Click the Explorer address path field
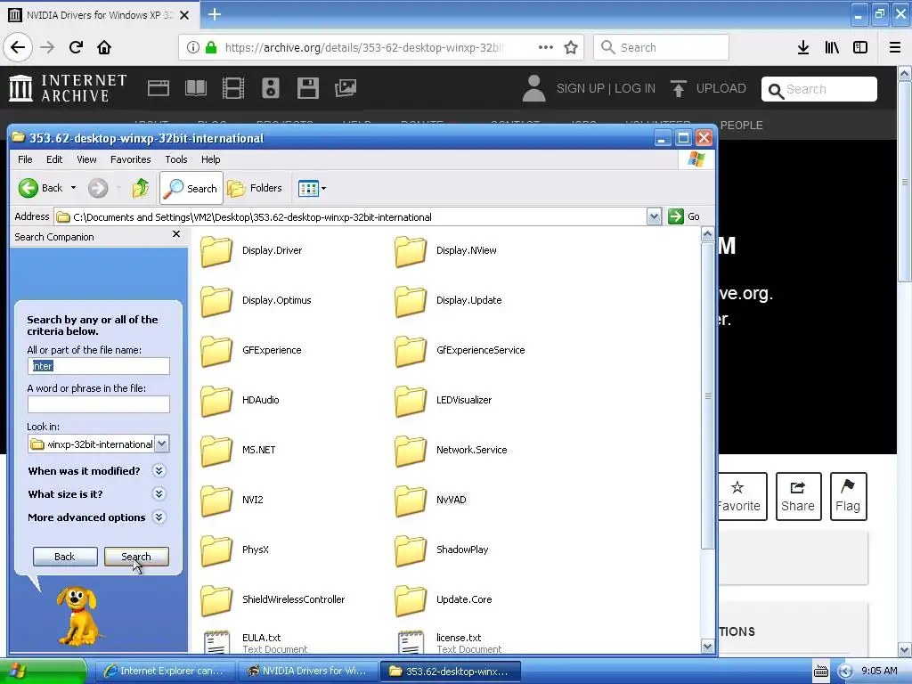Image resolution: width=912 pixels, height=684 pixels. click(x=350, y=217)
